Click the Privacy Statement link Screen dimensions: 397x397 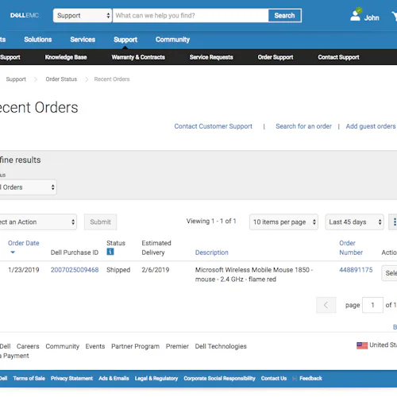[x=71, y=378]
